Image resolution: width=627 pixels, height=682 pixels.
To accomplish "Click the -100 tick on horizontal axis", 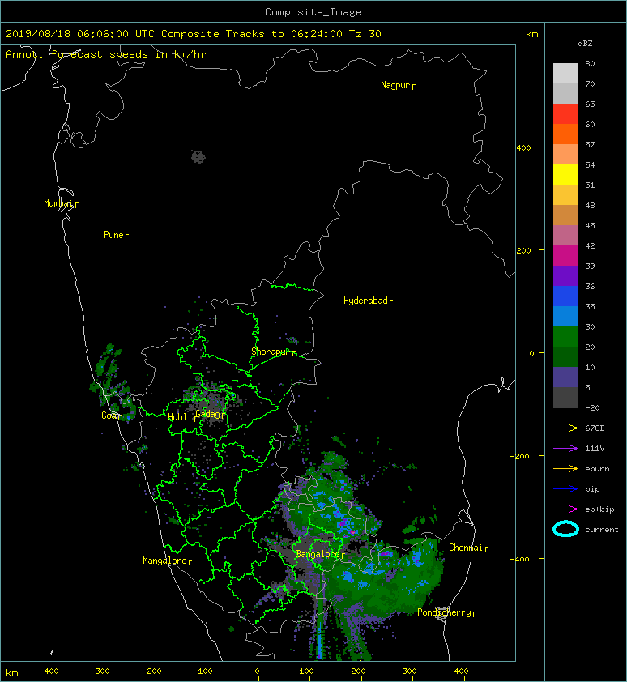I will click(203, 671).
